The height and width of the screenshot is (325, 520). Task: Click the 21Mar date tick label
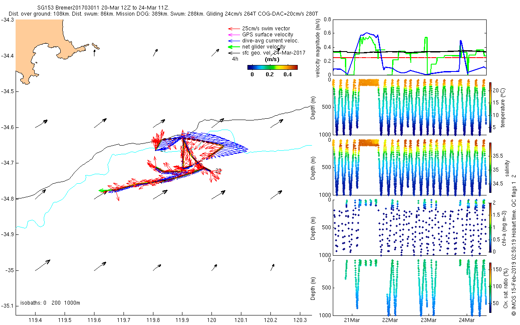[x=351, y=320]
